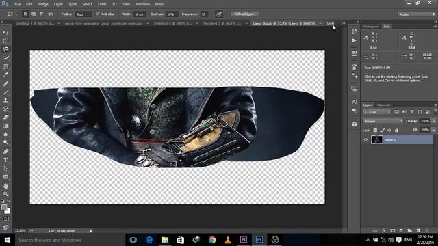Select the Dodge tool

[5, 143]
